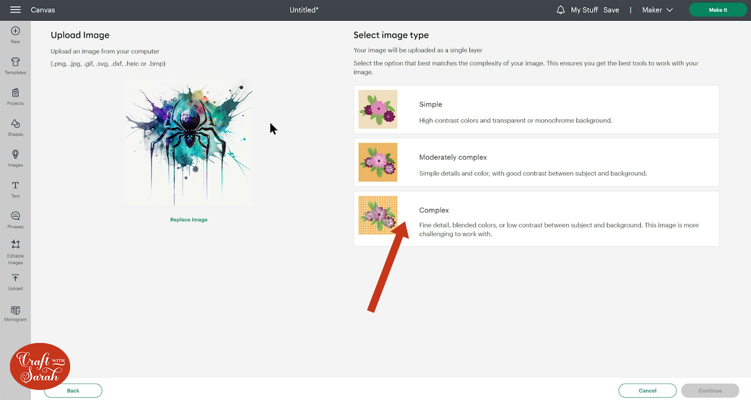Click the supported file formats text
Viewport: 751px width, 400px height.
108,64
